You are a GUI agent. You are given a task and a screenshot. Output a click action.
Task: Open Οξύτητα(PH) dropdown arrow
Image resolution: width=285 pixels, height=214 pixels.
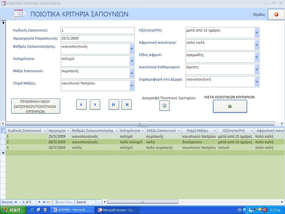(257, 33)
